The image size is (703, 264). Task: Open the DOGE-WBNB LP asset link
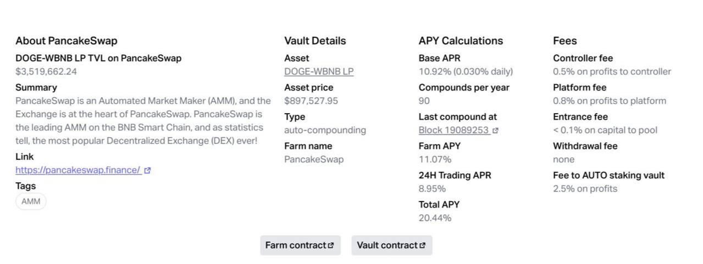coord(319,71)
